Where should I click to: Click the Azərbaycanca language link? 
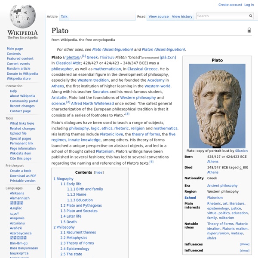coord(21,233)
